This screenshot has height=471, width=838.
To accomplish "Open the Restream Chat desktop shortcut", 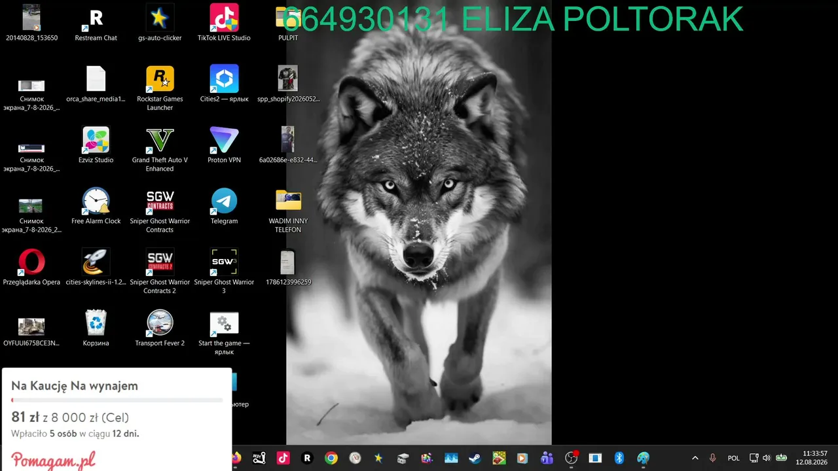I will pyautogui.click(x=96, y=23).
